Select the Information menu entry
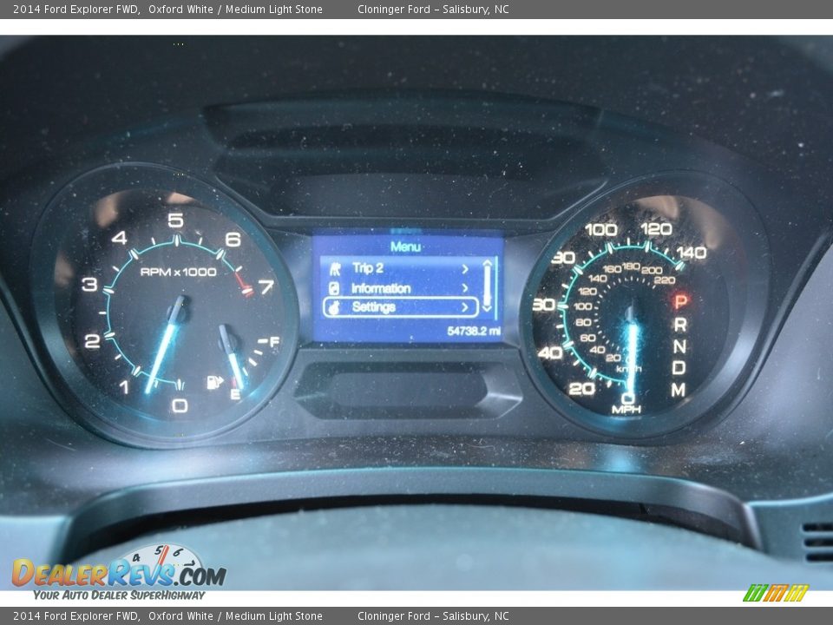The width and height of the screenshot is (833, 625). (x=381, y=288)
